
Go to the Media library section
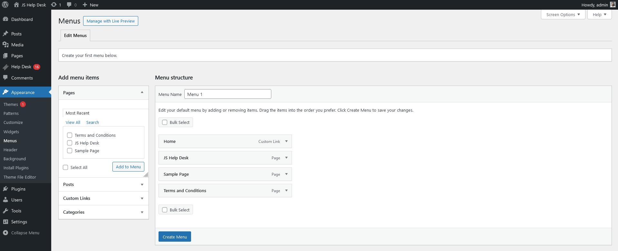pyautogui.click(x=17, y=45)
